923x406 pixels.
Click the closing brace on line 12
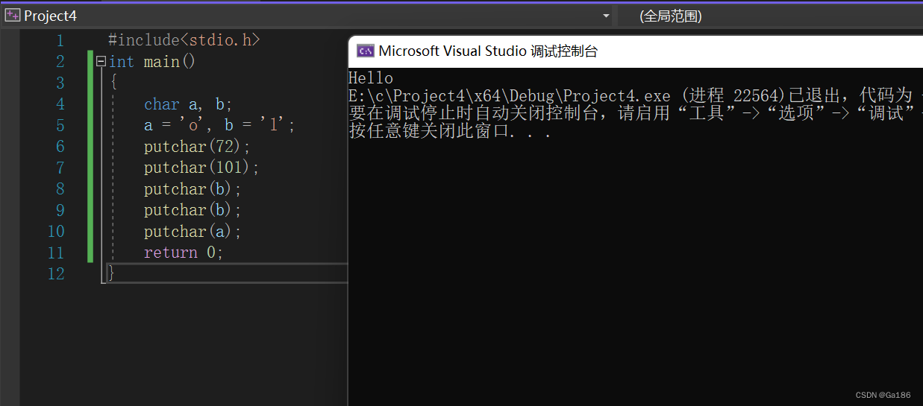[112, 273]
